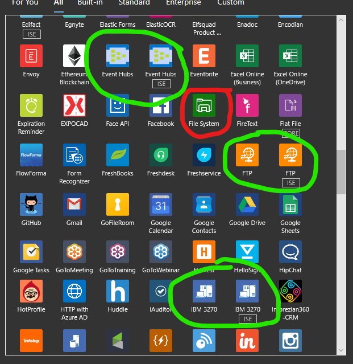The height and width of the screenshot is (364, 353).
Task: Click the Egnyte connector label
Action: [74, 24]
